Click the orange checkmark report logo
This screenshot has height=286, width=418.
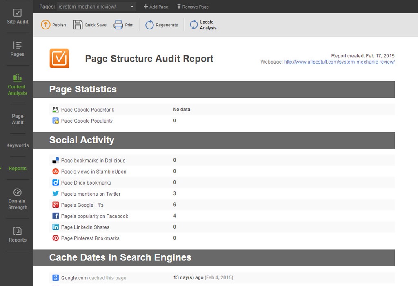[x=59, y=58]
